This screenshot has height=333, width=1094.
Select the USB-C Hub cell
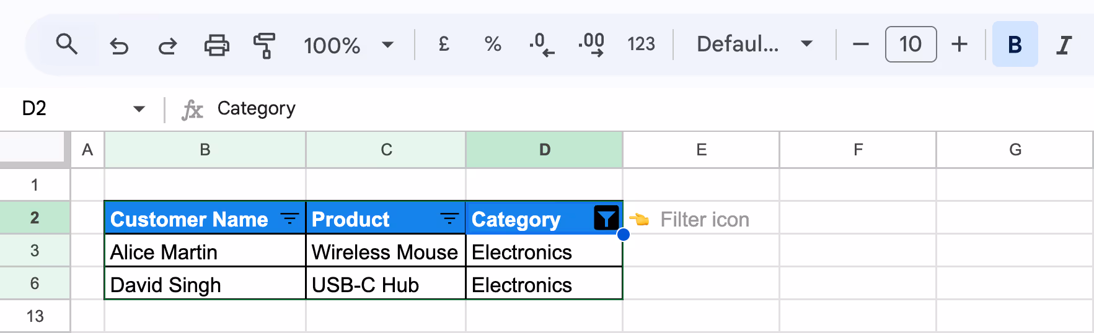386,283
